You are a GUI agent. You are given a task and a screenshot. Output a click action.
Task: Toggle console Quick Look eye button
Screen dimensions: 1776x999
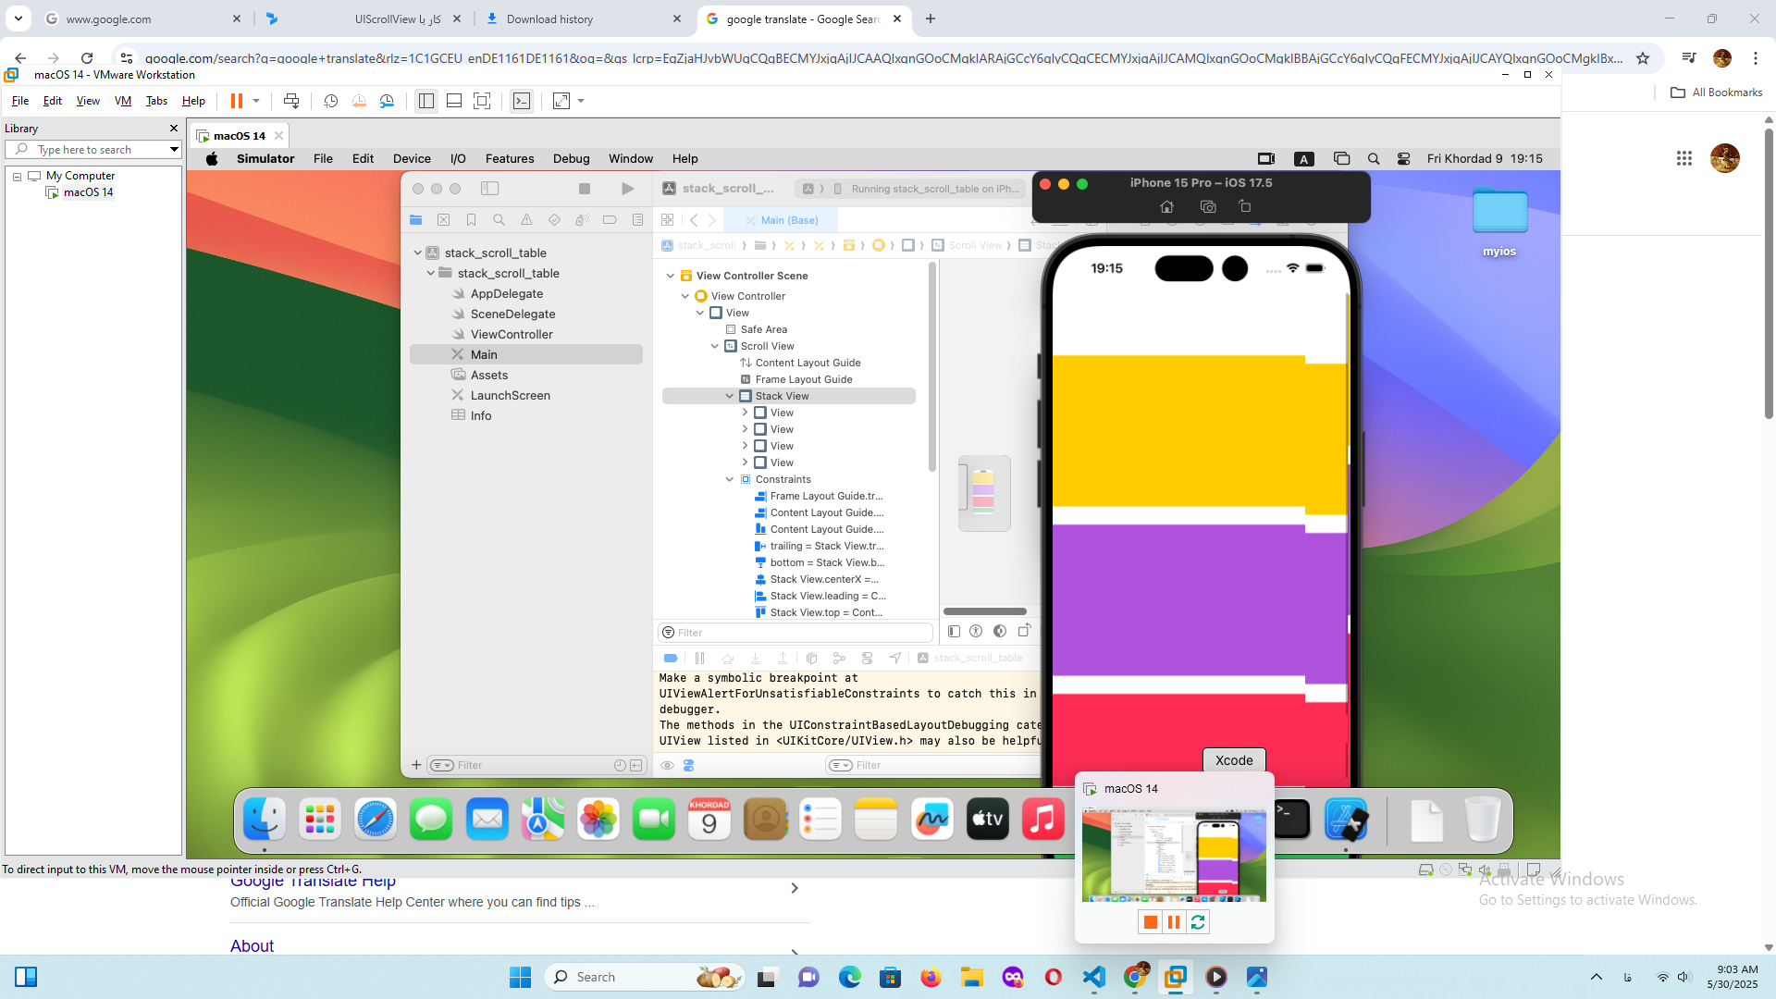tap(667, 765)
